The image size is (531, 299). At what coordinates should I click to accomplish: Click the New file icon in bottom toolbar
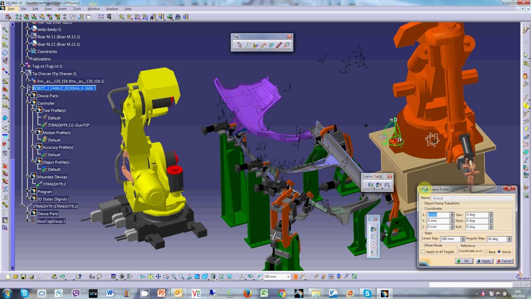point(7,277)
